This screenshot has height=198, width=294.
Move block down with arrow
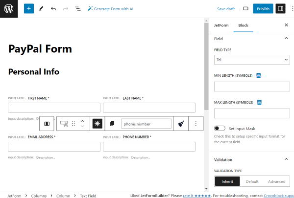click(x=82, y=126)
